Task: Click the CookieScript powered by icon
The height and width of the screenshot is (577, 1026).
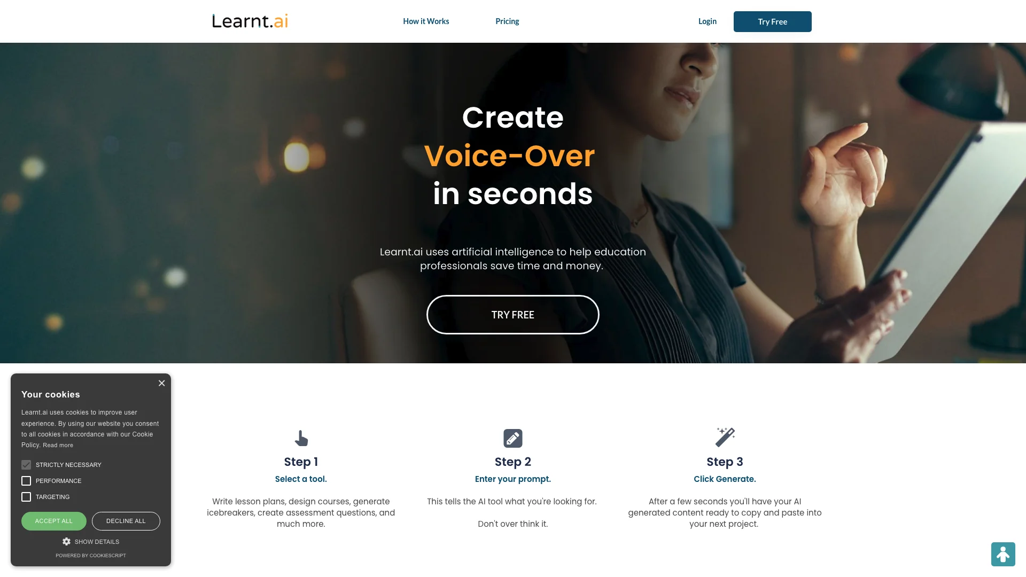Action: [90, 555]
